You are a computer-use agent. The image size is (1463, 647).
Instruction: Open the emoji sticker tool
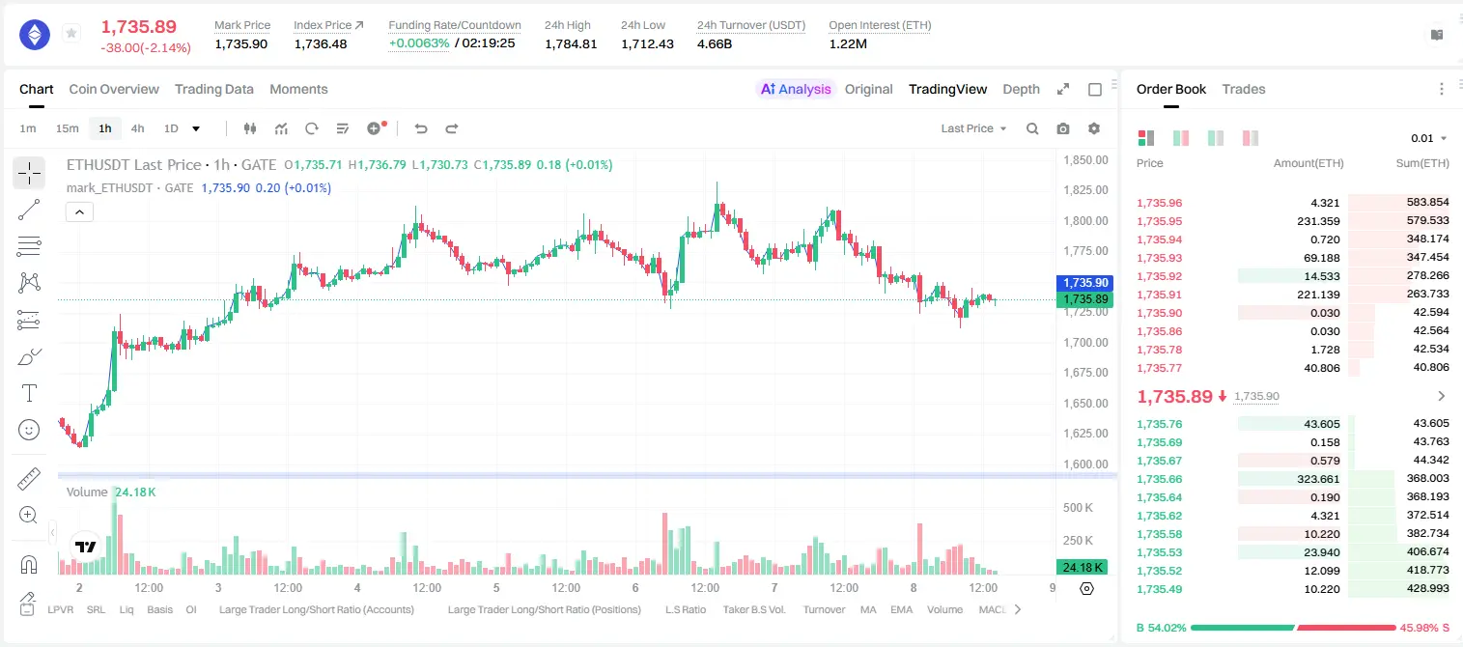(29, 430)
